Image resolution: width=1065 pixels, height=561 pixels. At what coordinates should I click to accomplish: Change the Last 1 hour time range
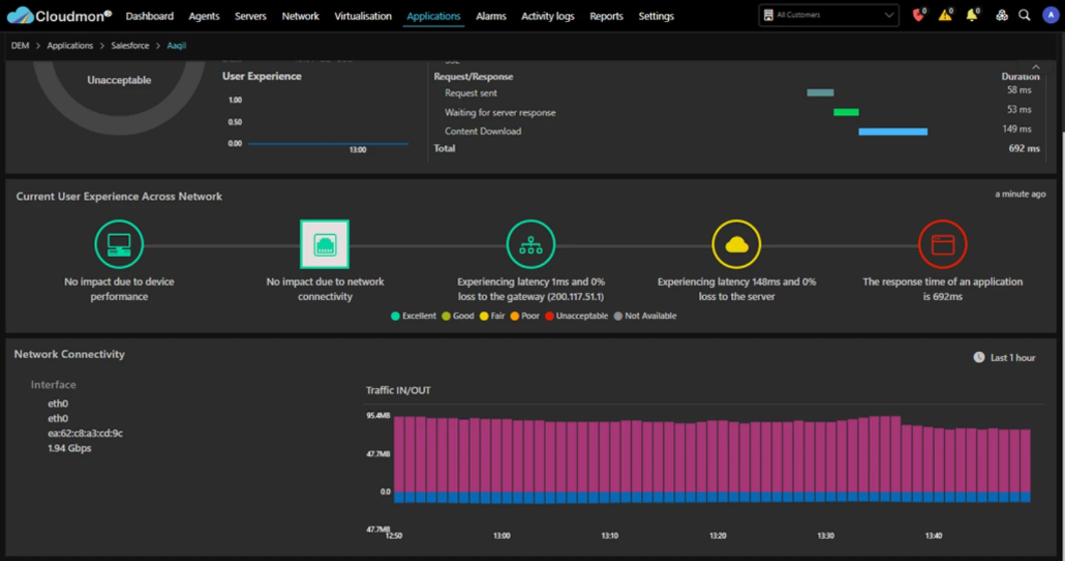(1005, 357)
